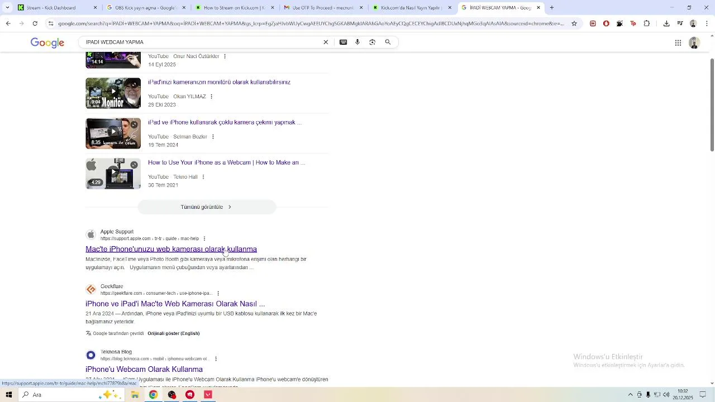Open the Google account avatar
This screenshot has height=402, width=715.
(x=694, y=43)
